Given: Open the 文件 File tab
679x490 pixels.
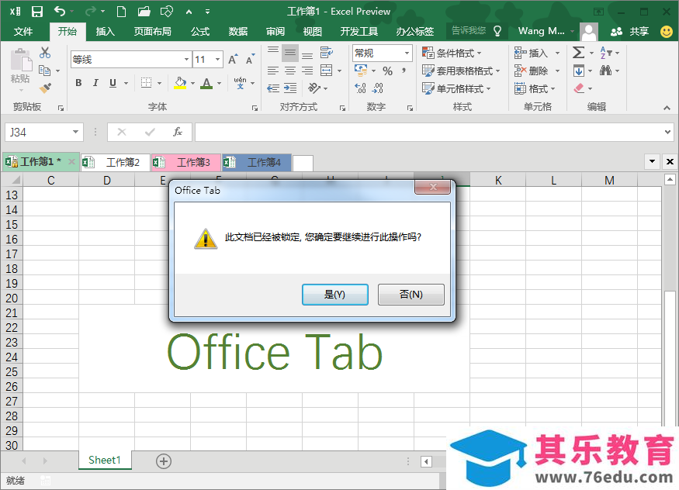Looking at the screenshot, I should pos(23,31).
